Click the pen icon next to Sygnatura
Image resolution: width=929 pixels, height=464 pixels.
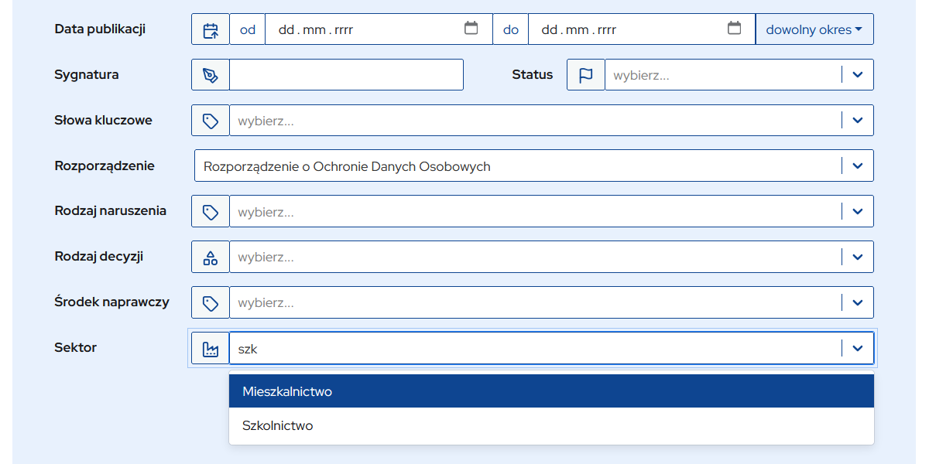[211, 75]
